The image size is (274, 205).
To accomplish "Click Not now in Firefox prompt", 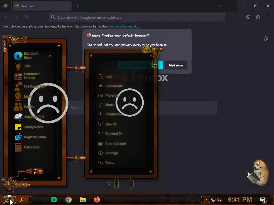I will (x=176, y=65).
